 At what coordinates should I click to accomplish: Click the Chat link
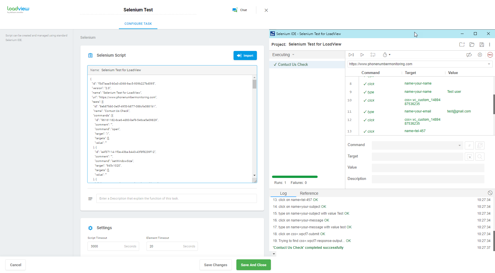click(x=244, y=10)
